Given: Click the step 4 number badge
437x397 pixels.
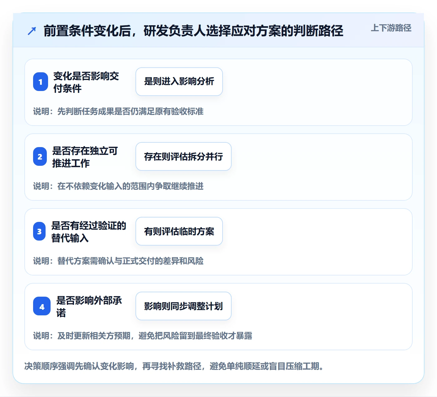Looking at the screenshot, I should click(42, 306).
